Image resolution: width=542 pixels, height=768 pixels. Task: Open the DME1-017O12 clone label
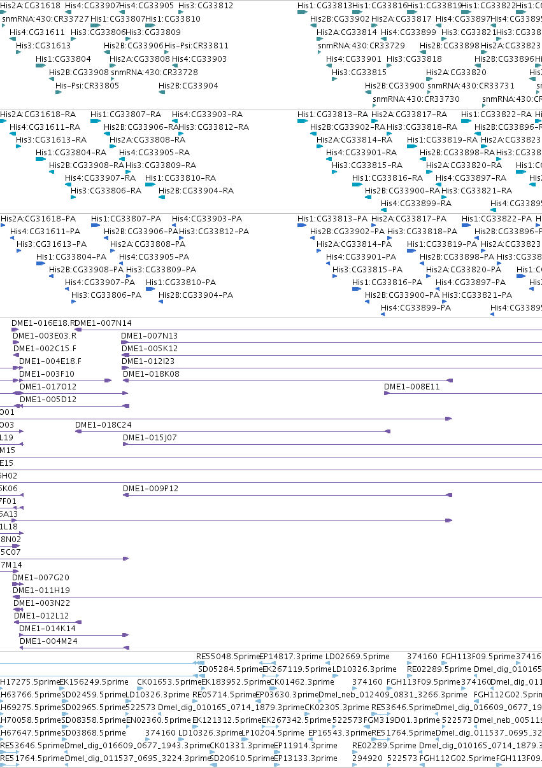tap(48, 387)
